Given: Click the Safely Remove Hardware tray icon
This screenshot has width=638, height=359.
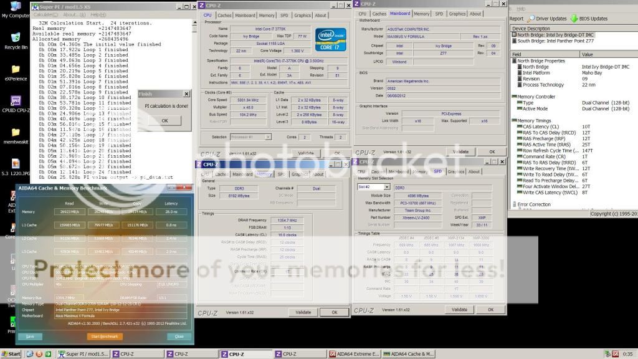Looking at the screenshot, I should [607, 354].
